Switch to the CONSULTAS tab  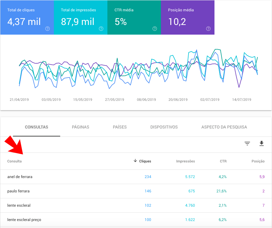(37, 127)
